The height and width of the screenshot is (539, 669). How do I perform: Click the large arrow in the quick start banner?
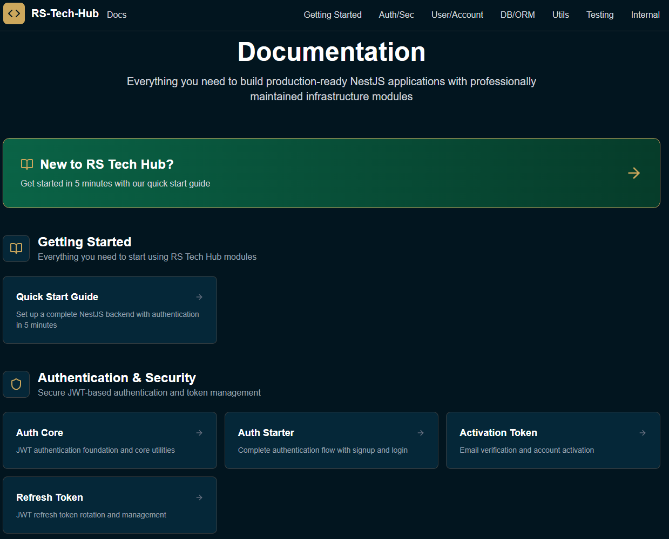click(634, 173)
